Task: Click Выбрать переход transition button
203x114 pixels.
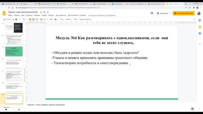Action: tap(85, 19)
